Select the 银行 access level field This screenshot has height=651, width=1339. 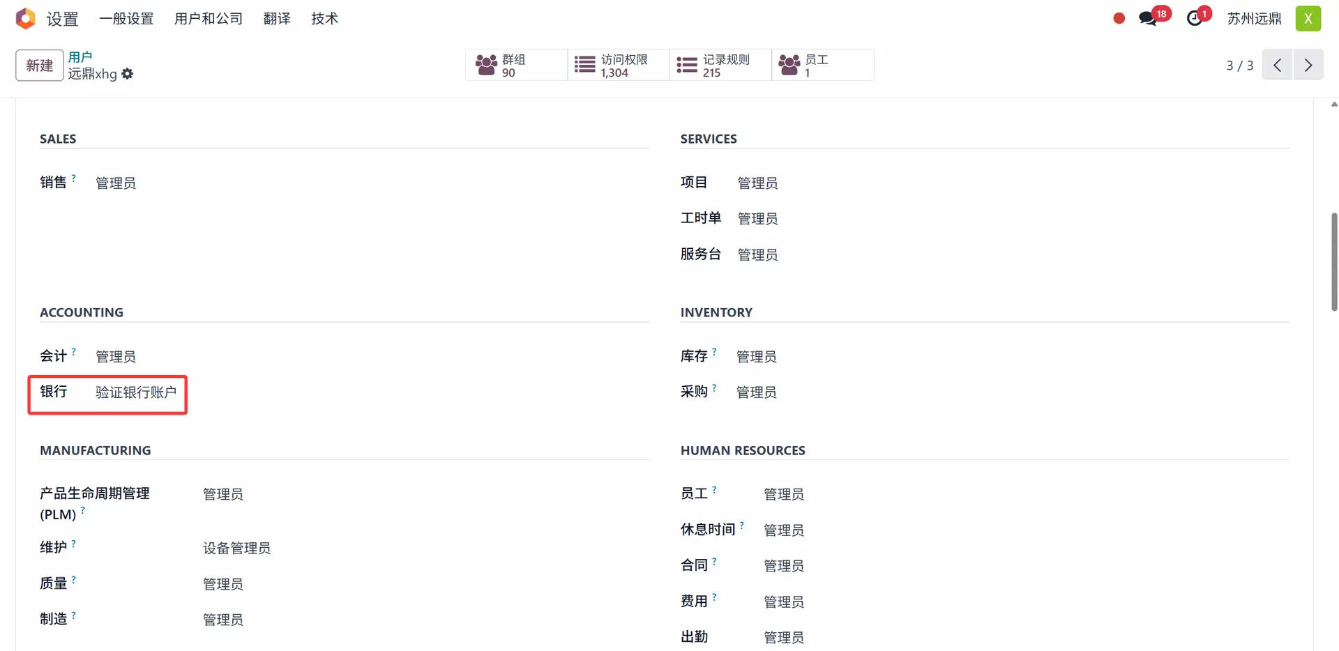click(136, 392)
